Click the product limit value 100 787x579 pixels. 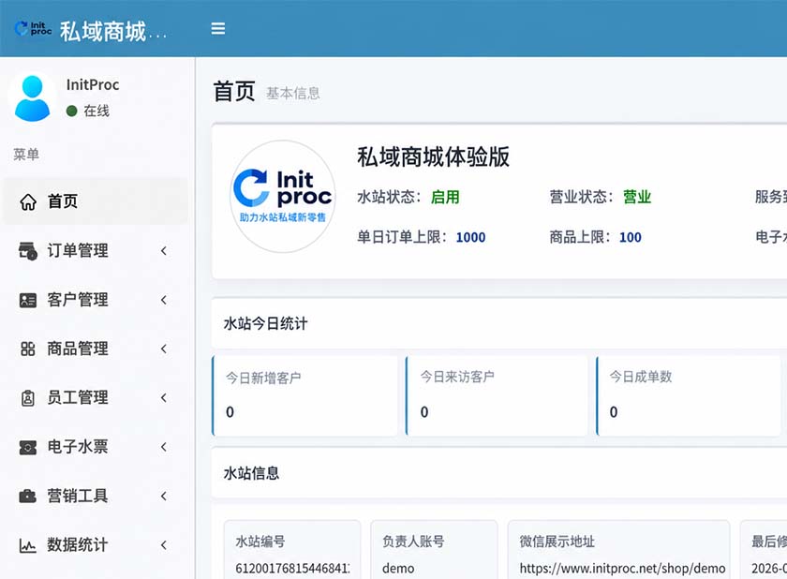(631, 237)
